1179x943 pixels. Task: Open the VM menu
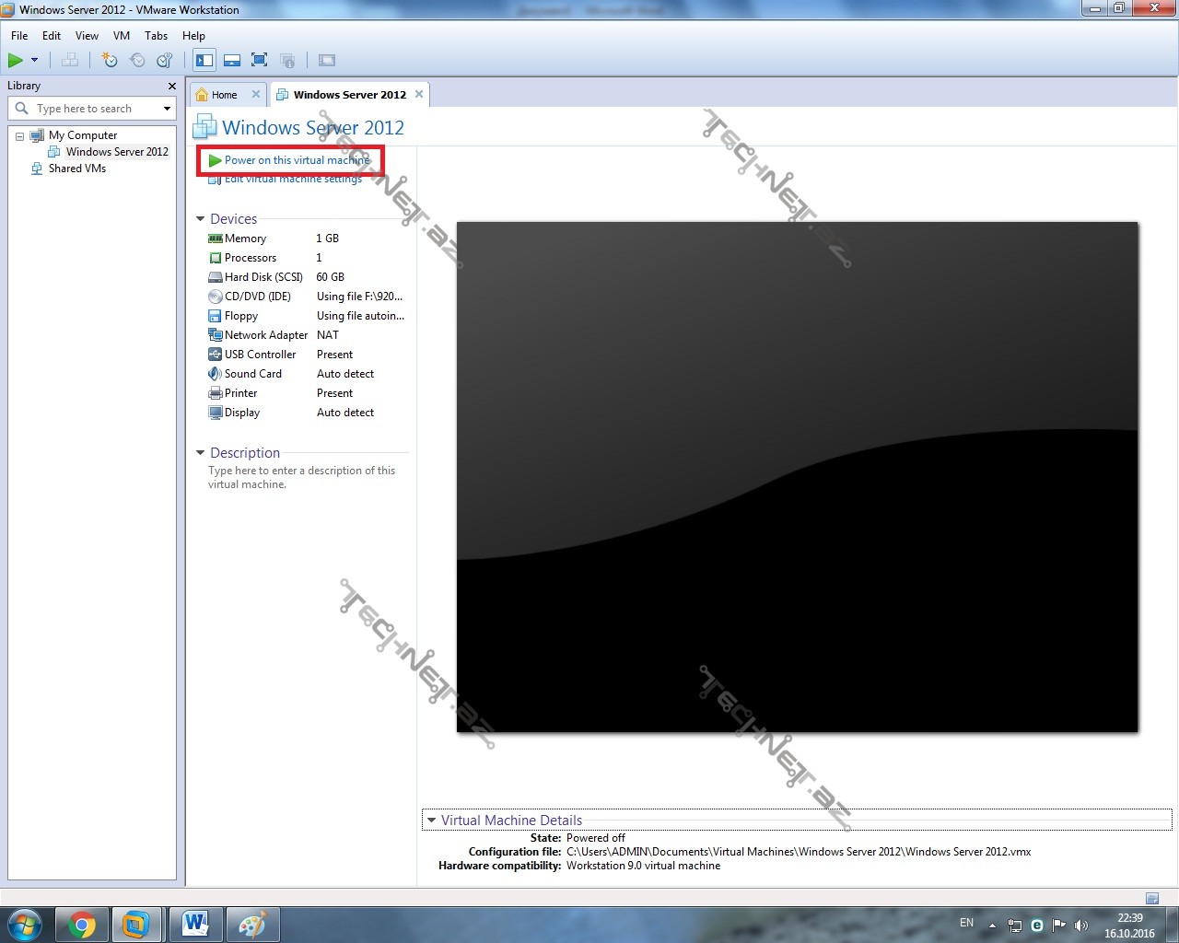tap(121, 36)
